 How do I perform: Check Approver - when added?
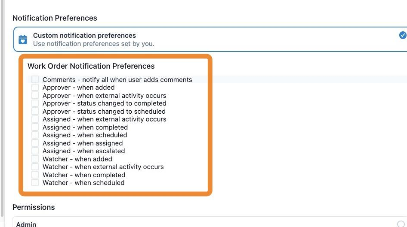35,87
